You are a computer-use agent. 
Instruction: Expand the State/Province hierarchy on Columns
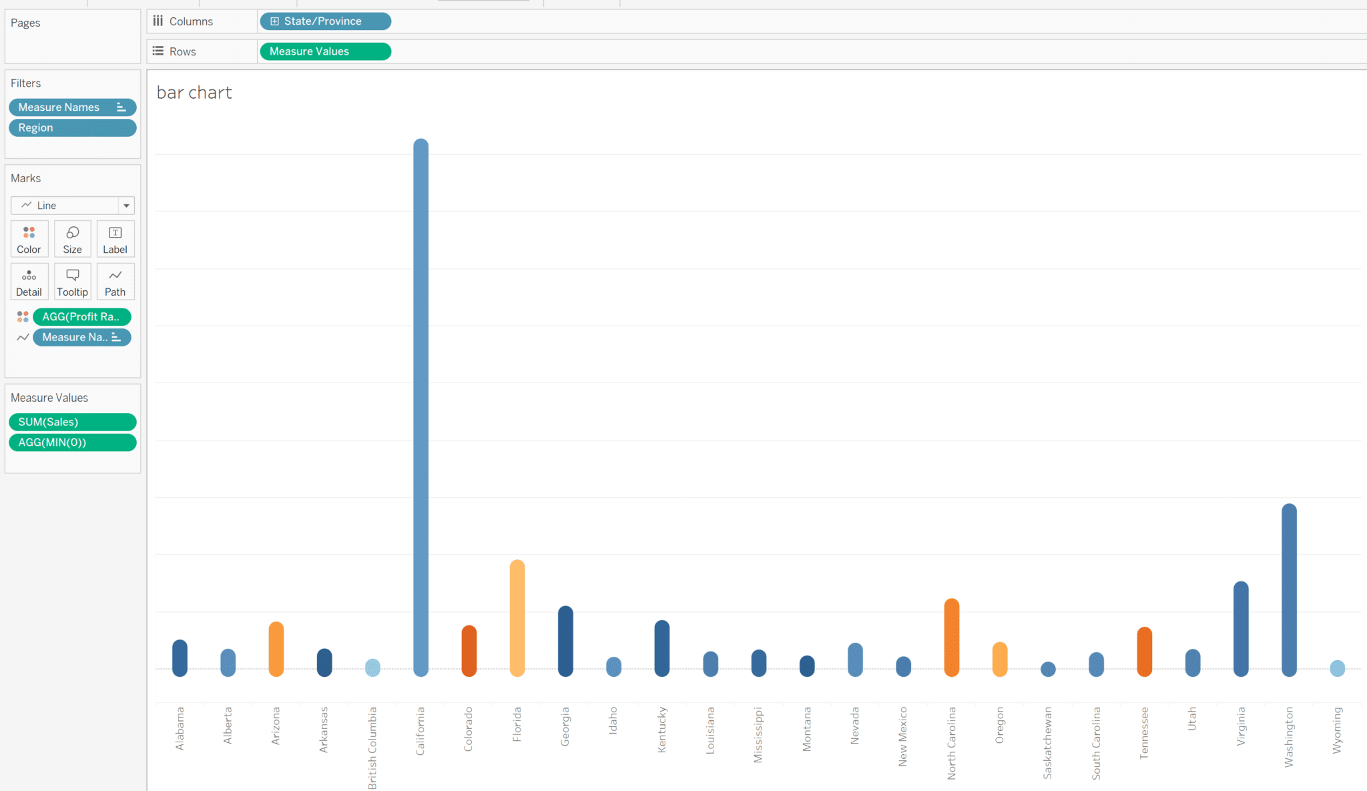274,21
